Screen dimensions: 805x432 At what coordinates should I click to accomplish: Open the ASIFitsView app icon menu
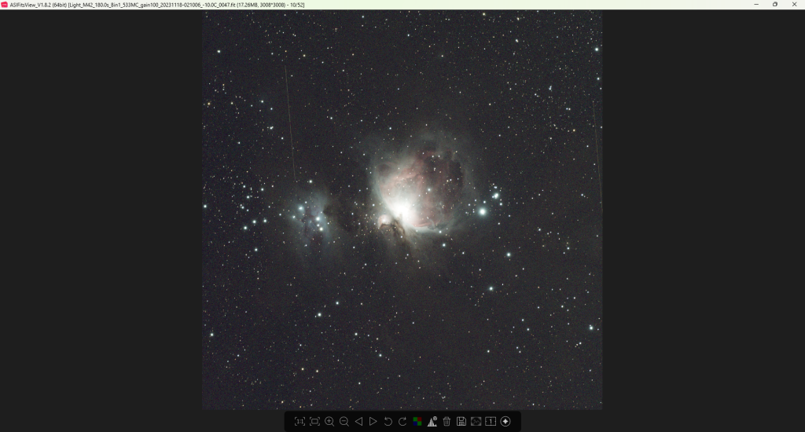pos(5,5)
